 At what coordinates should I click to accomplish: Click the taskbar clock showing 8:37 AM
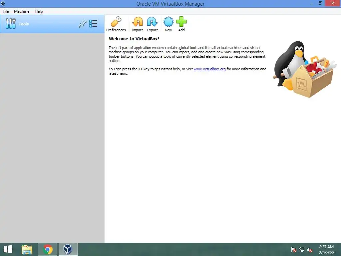point(326,250)
